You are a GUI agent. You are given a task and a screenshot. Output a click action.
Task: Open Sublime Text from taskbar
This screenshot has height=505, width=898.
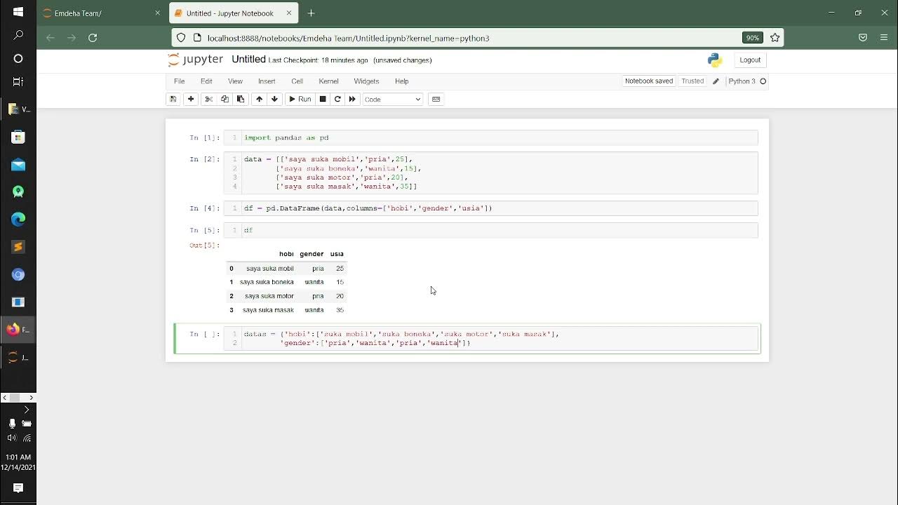(x=18, y=247)
